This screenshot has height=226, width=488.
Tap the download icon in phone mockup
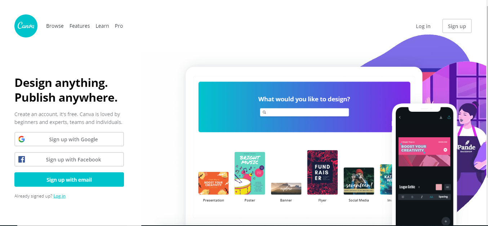[x=441, y=117]
